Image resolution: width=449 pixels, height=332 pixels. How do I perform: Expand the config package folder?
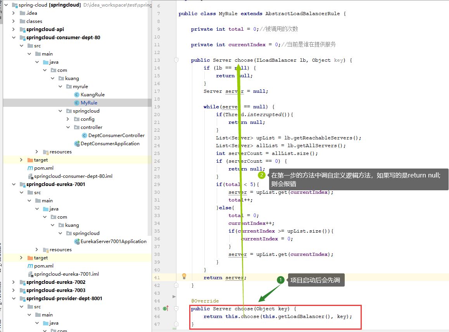pyautogui.click(x=68, y=119)
